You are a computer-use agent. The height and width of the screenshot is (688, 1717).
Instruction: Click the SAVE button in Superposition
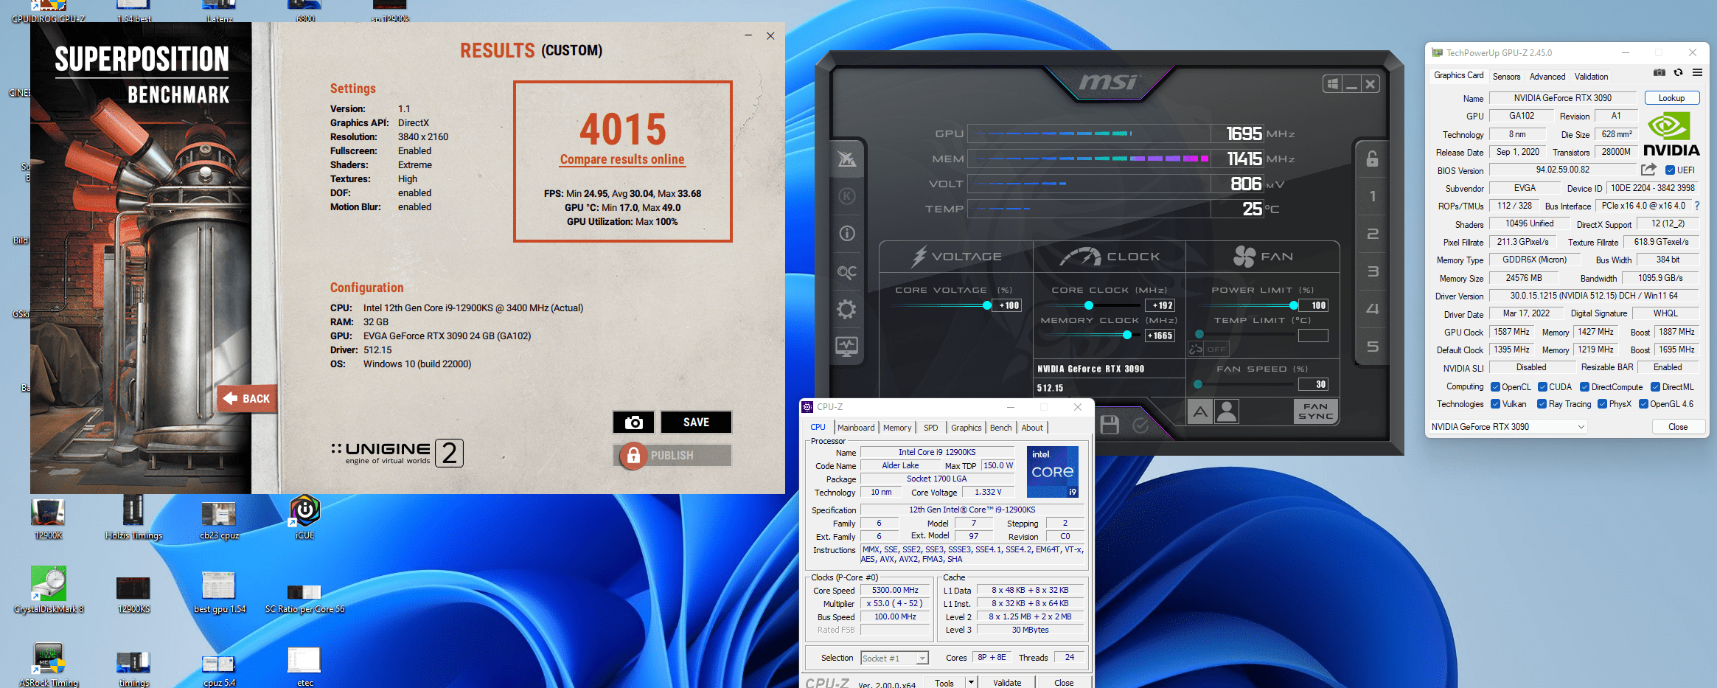696,423
